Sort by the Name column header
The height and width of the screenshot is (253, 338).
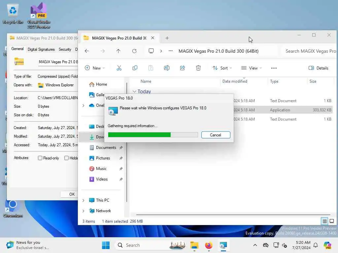click(146, 81)
